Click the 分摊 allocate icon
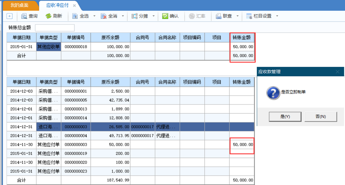The width and height of the screenshot is (345, 185). pos(134,16)
